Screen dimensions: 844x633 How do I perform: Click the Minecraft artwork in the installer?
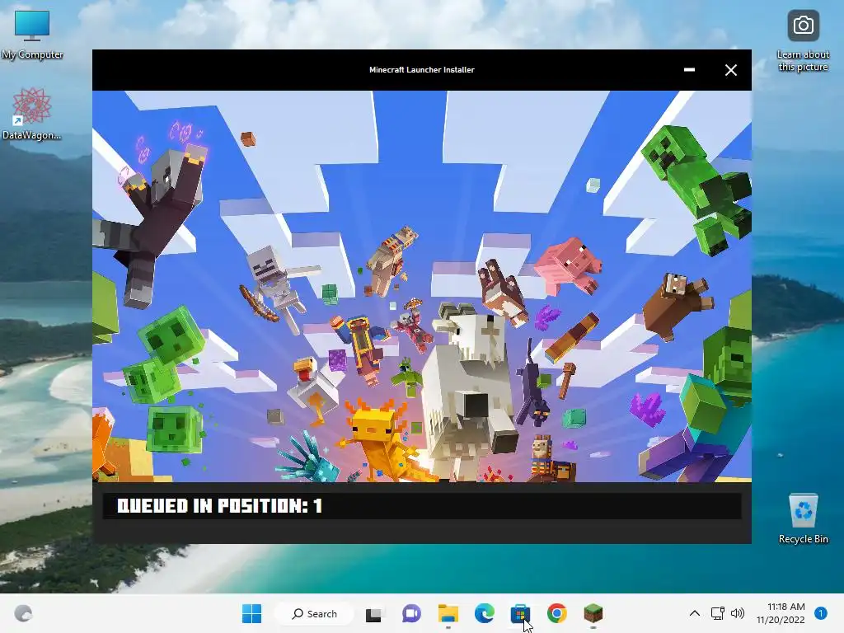(x=422, y=286)
